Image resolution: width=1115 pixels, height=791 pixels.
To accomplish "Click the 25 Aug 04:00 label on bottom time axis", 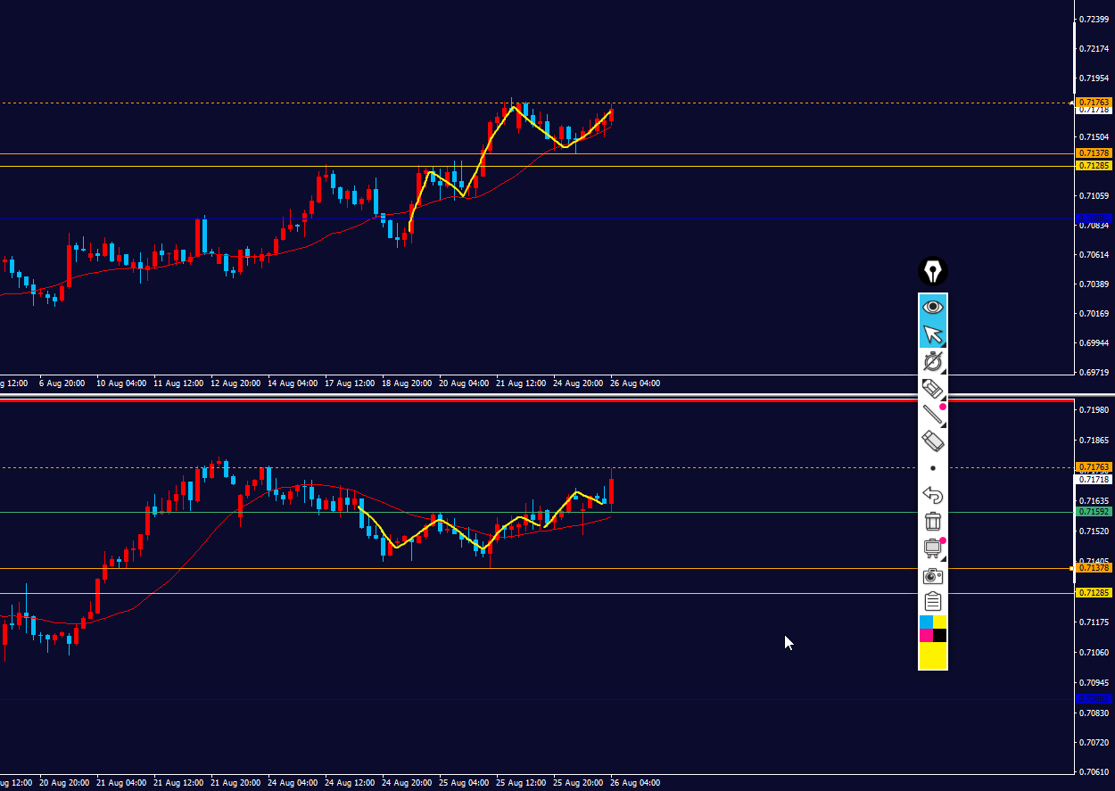I will pos(464,783).
